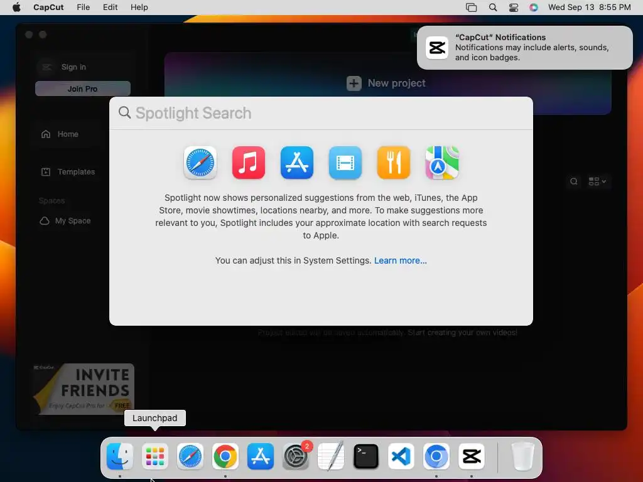Open the Help menu
Screen dimensions: 643x482
click(x=139, y=8)
